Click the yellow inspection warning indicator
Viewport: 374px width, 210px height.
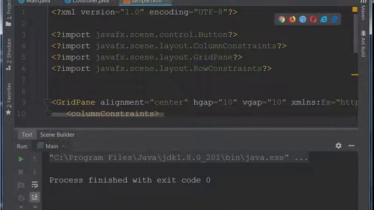(x=355, y=9)
